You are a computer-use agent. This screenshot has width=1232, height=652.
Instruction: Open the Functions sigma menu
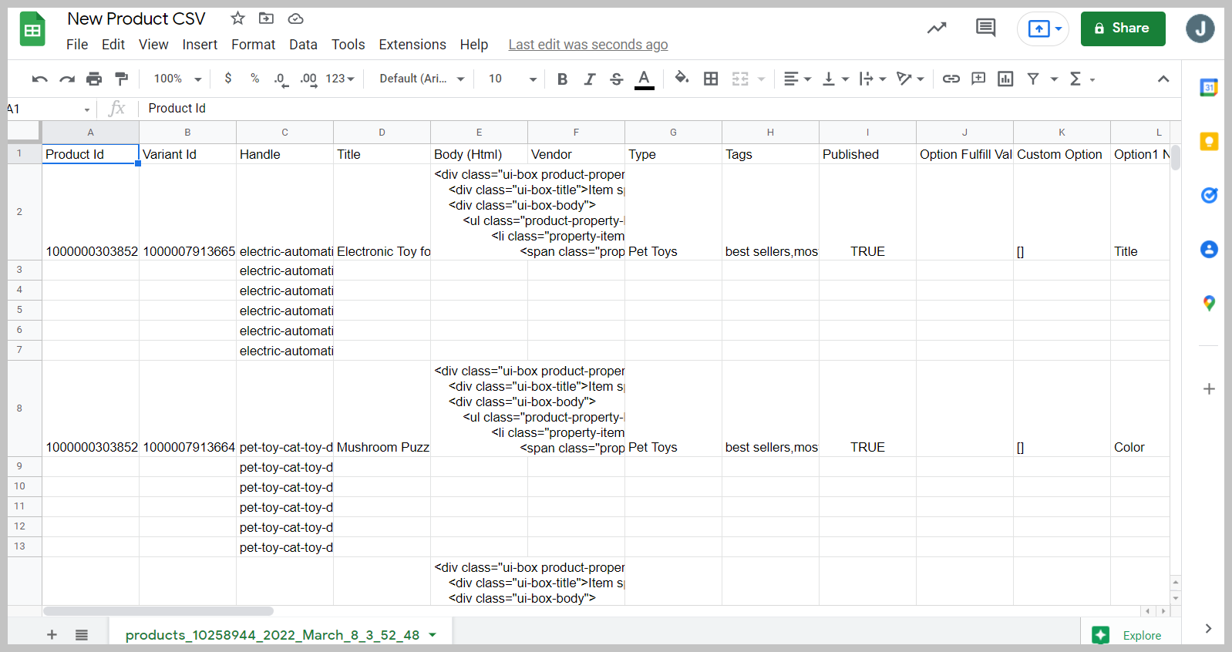1082,79
